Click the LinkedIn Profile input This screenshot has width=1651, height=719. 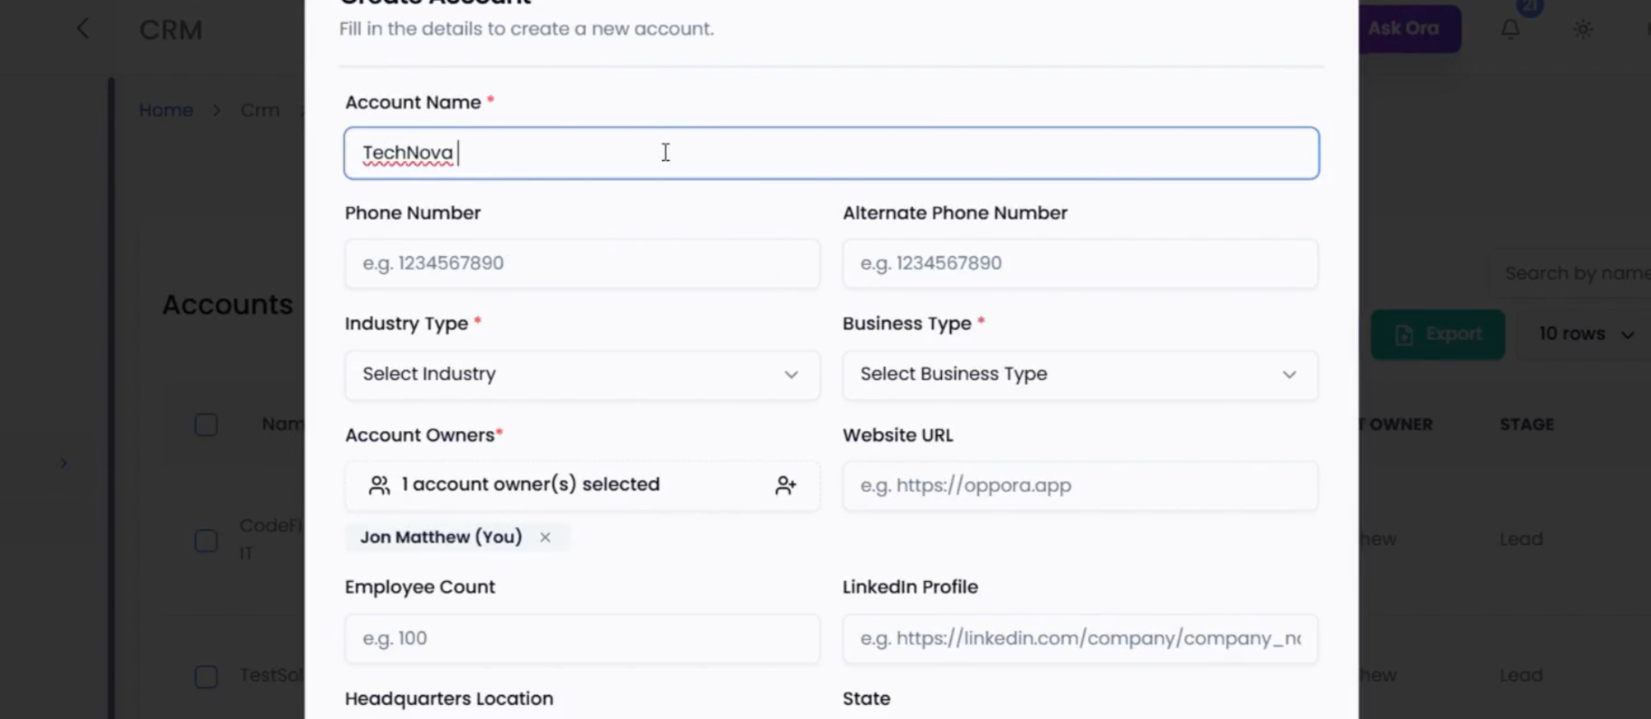(1079, 638)
